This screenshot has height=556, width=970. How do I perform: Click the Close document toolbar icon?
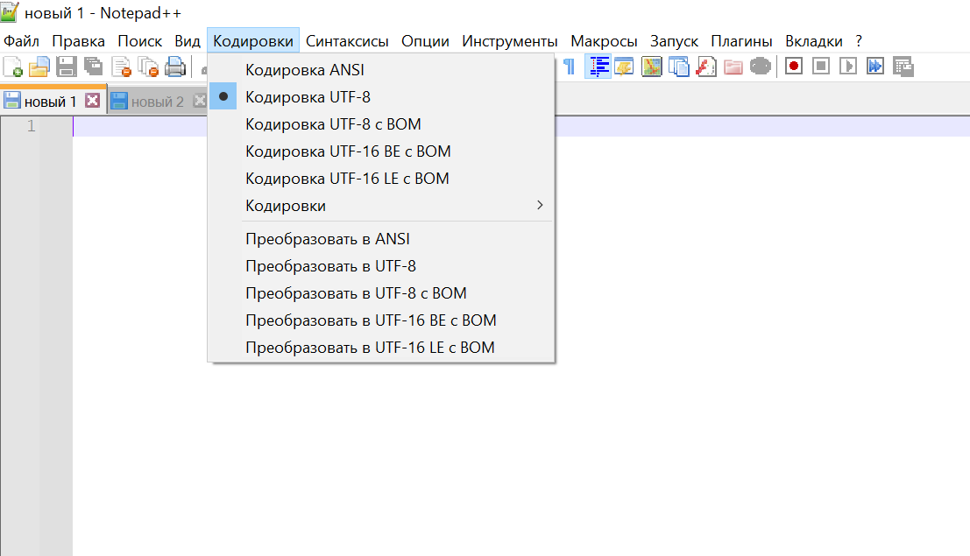[121, 67]
